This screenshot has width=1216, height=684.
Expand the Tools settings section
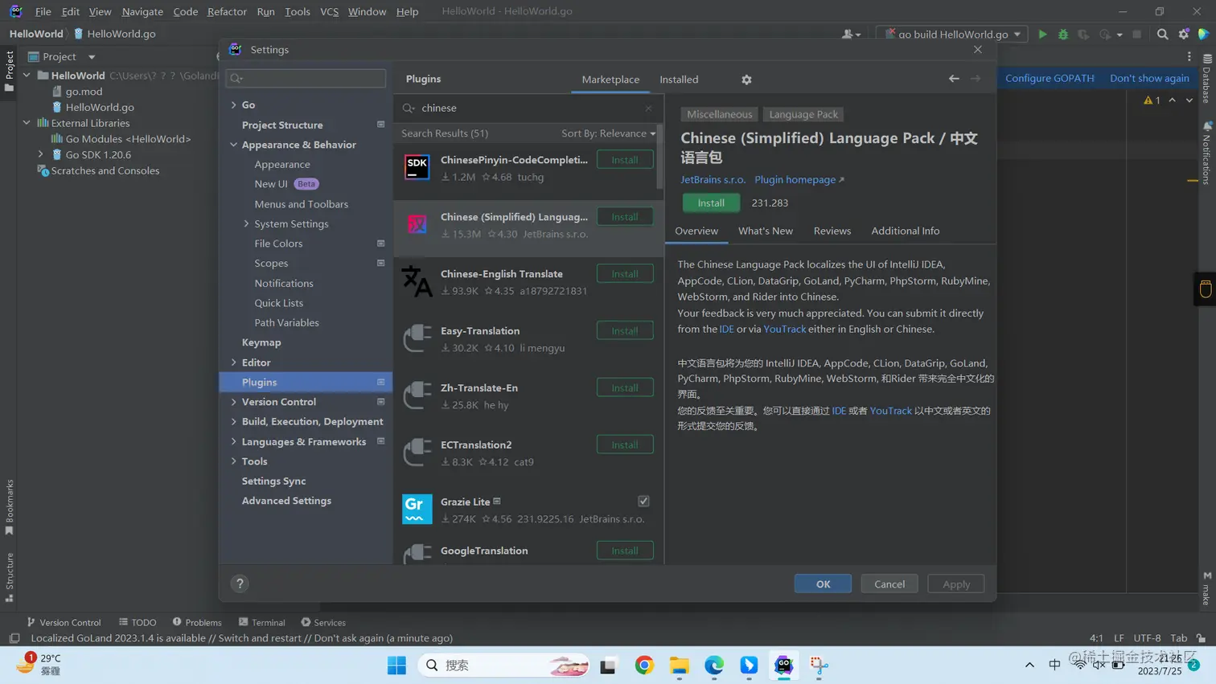tap(234, 461)
